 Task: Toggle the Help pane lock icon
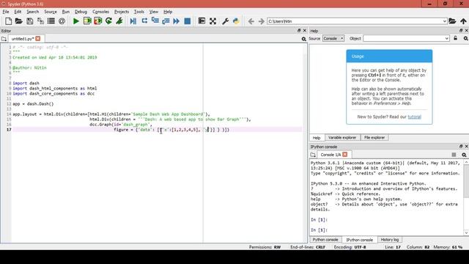[x=456, y=38]
